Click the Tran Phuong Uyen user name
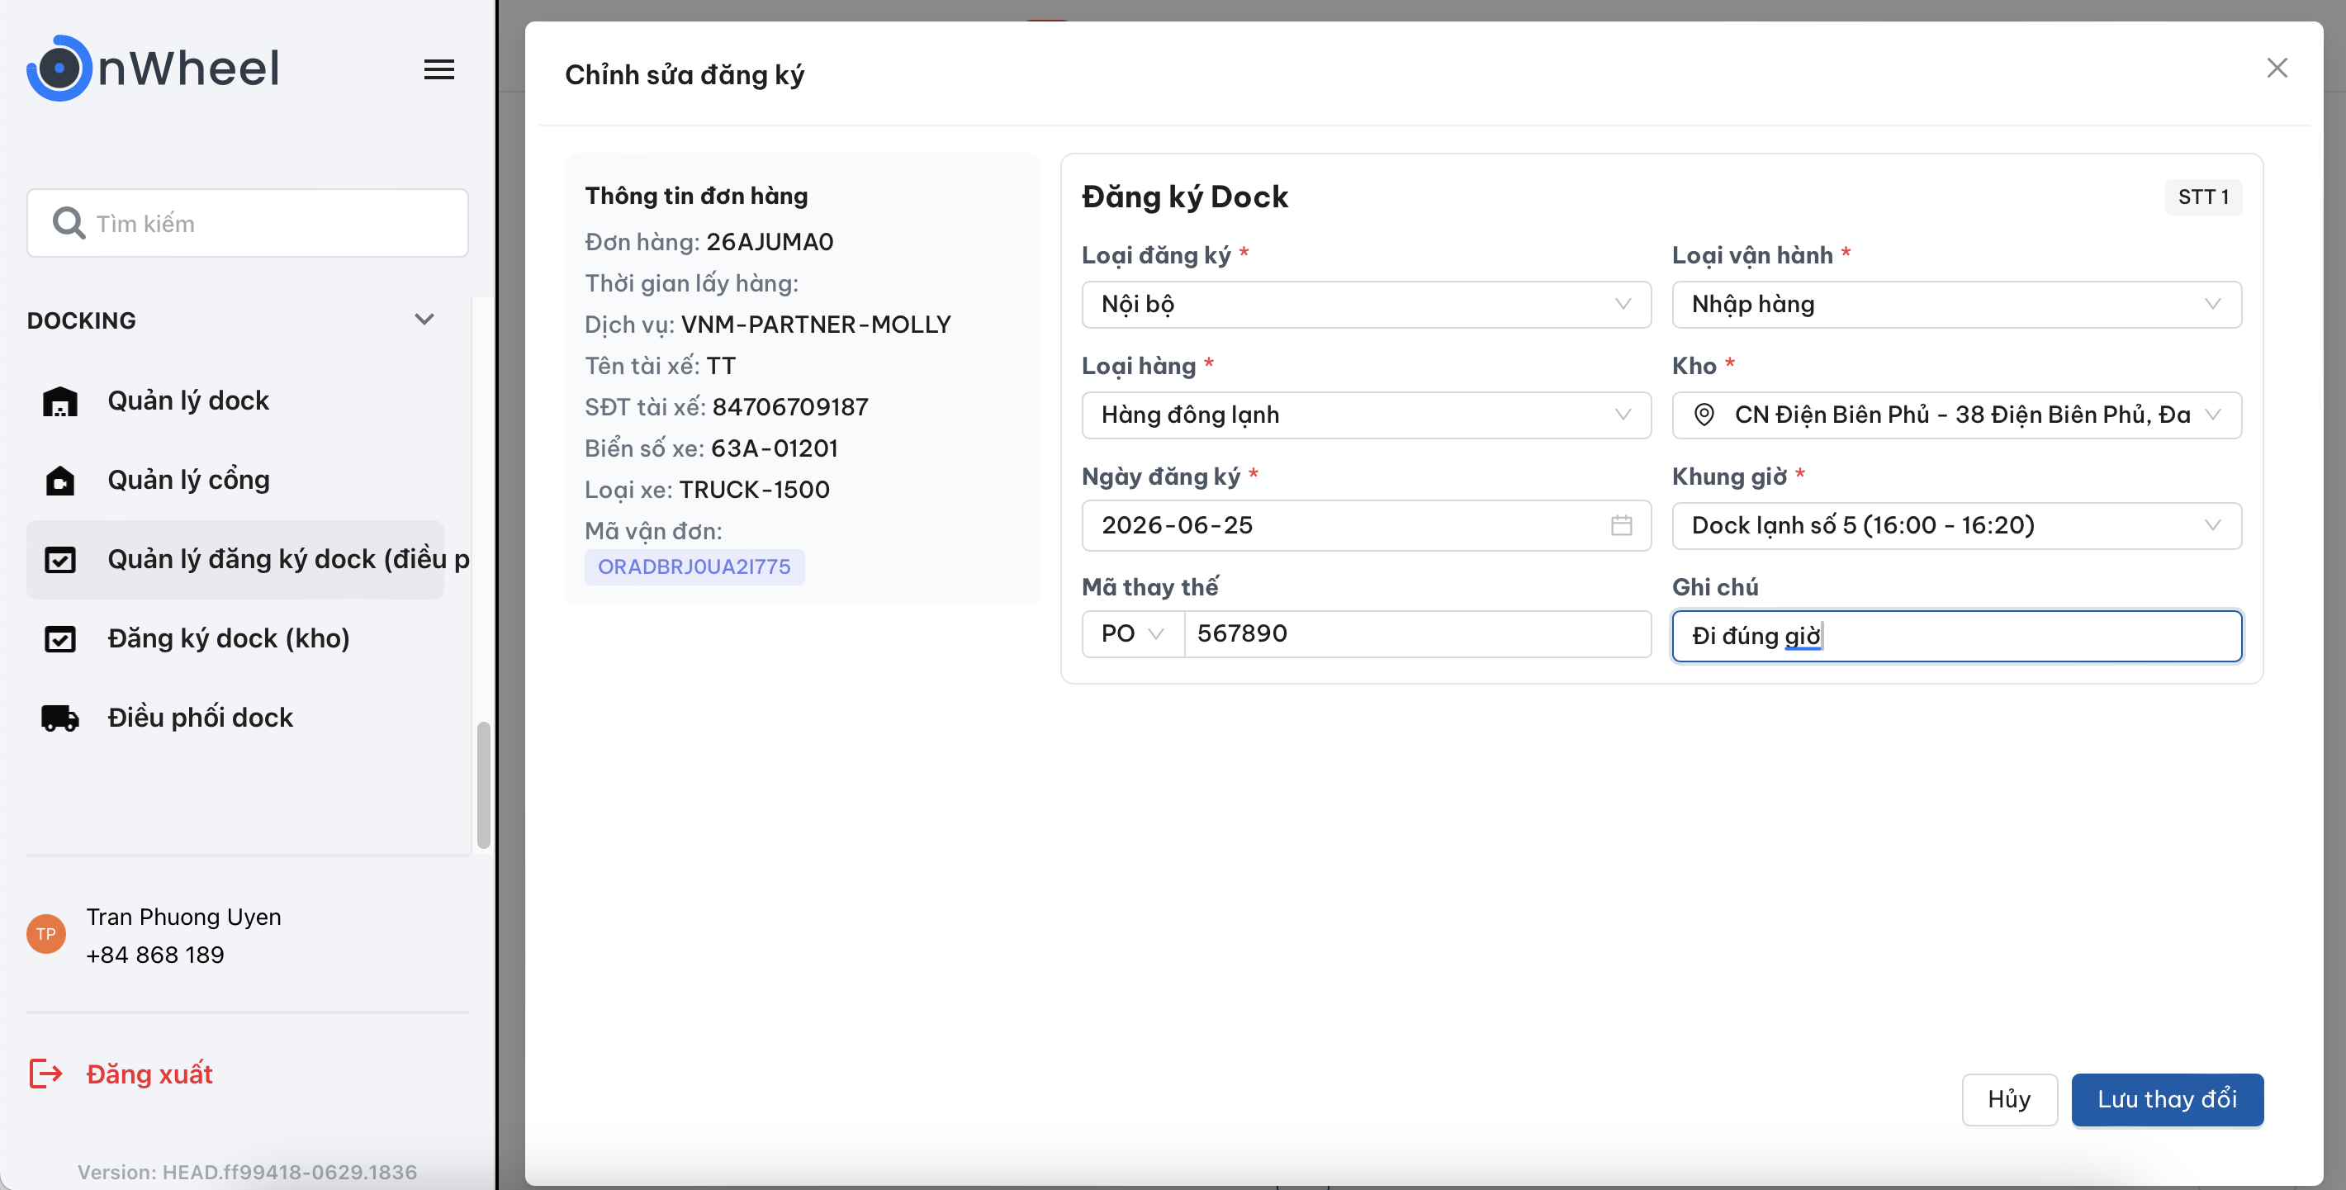 183,917
